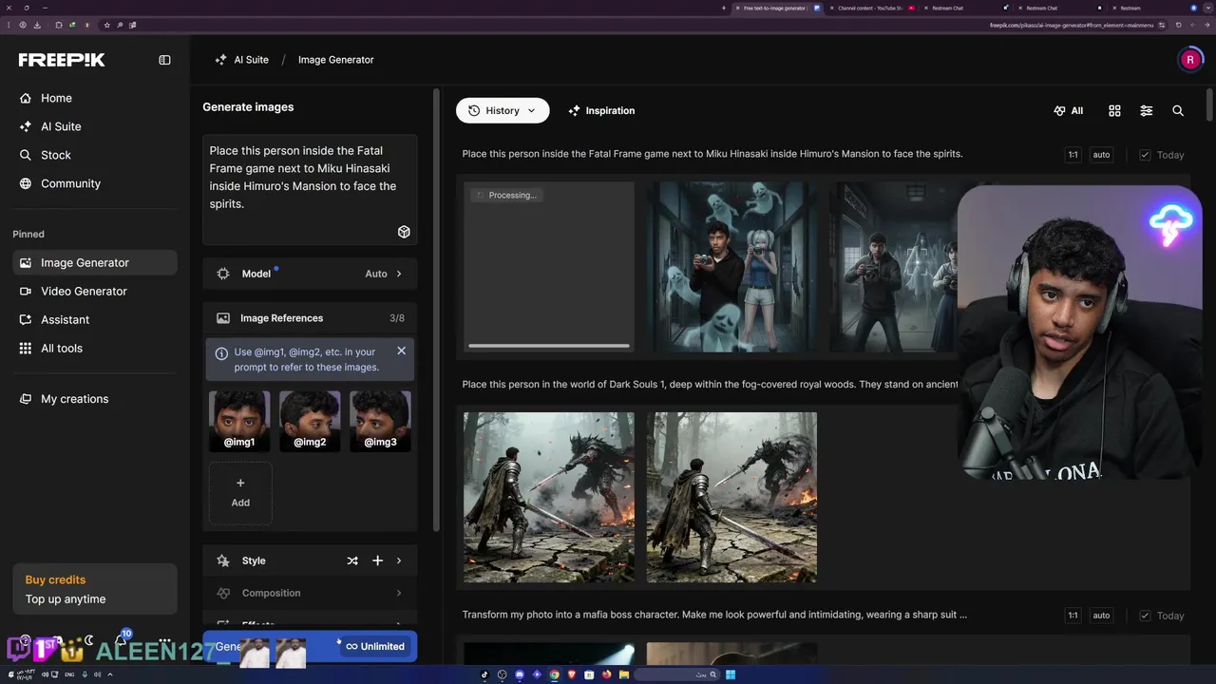Open Community in the sidebar
This screenshot has height=684, width=1216.
(x=70, y=183)
